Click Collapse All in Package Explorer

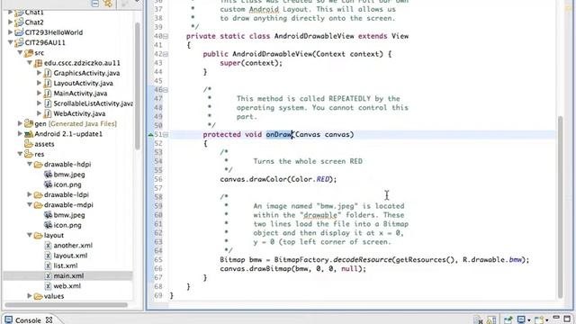95,4
